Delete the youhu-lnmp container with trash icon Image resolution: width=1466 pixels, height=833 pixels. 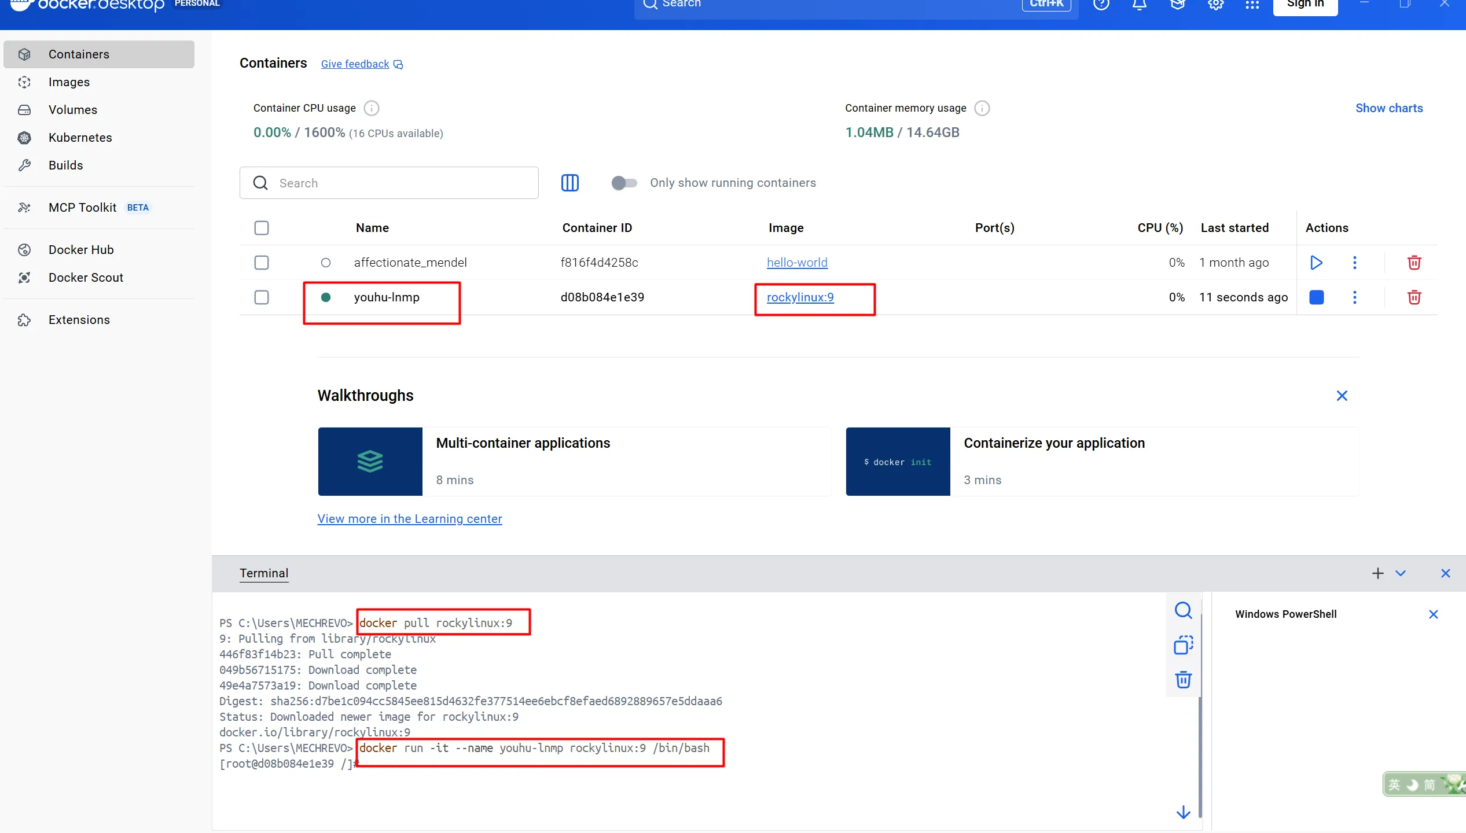[1414, 297]
